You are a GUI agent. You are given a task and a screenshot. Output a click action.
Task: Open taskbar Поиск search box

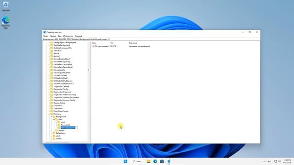tap(137, 161)
